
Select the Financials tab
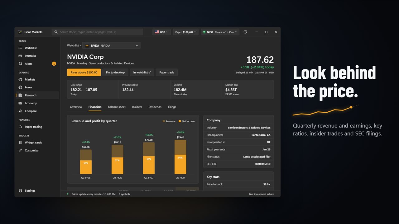pos(95,107)
